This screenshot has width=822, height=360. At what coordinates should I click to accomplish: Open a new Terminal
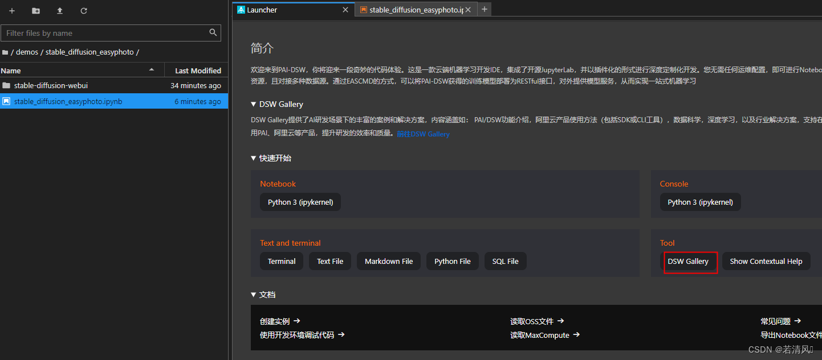pyautogui.click(x=282, y=261)
